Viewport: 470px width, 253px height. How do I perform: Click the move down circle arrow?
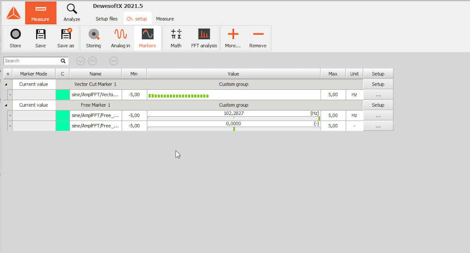[80, 61]
